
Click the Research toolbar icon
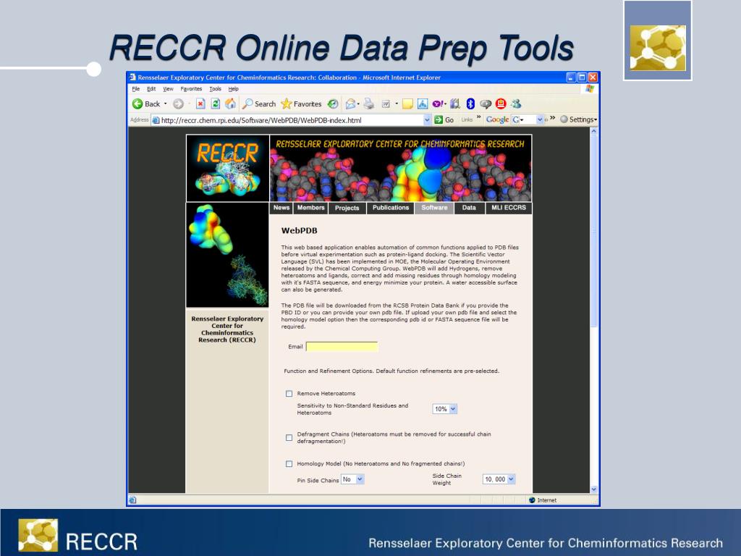pos(423,104)
